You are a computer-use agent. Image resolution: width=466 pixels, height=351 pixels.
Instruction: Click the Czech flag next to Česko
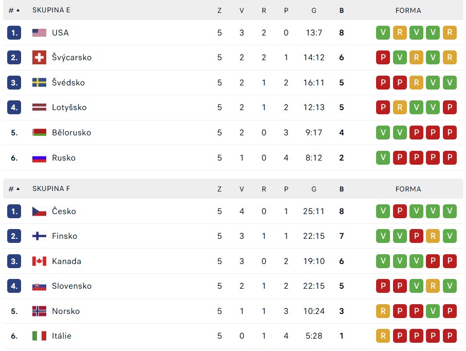[39, 212]
